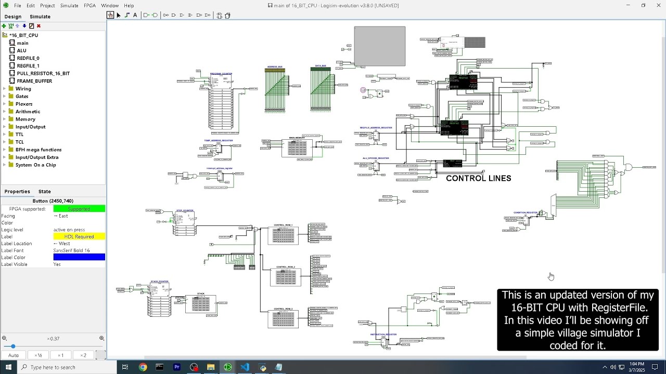The image size is (666, 374).
Task: Open Premiere Pro from the taskbar
Action: [x=177, y=367]
